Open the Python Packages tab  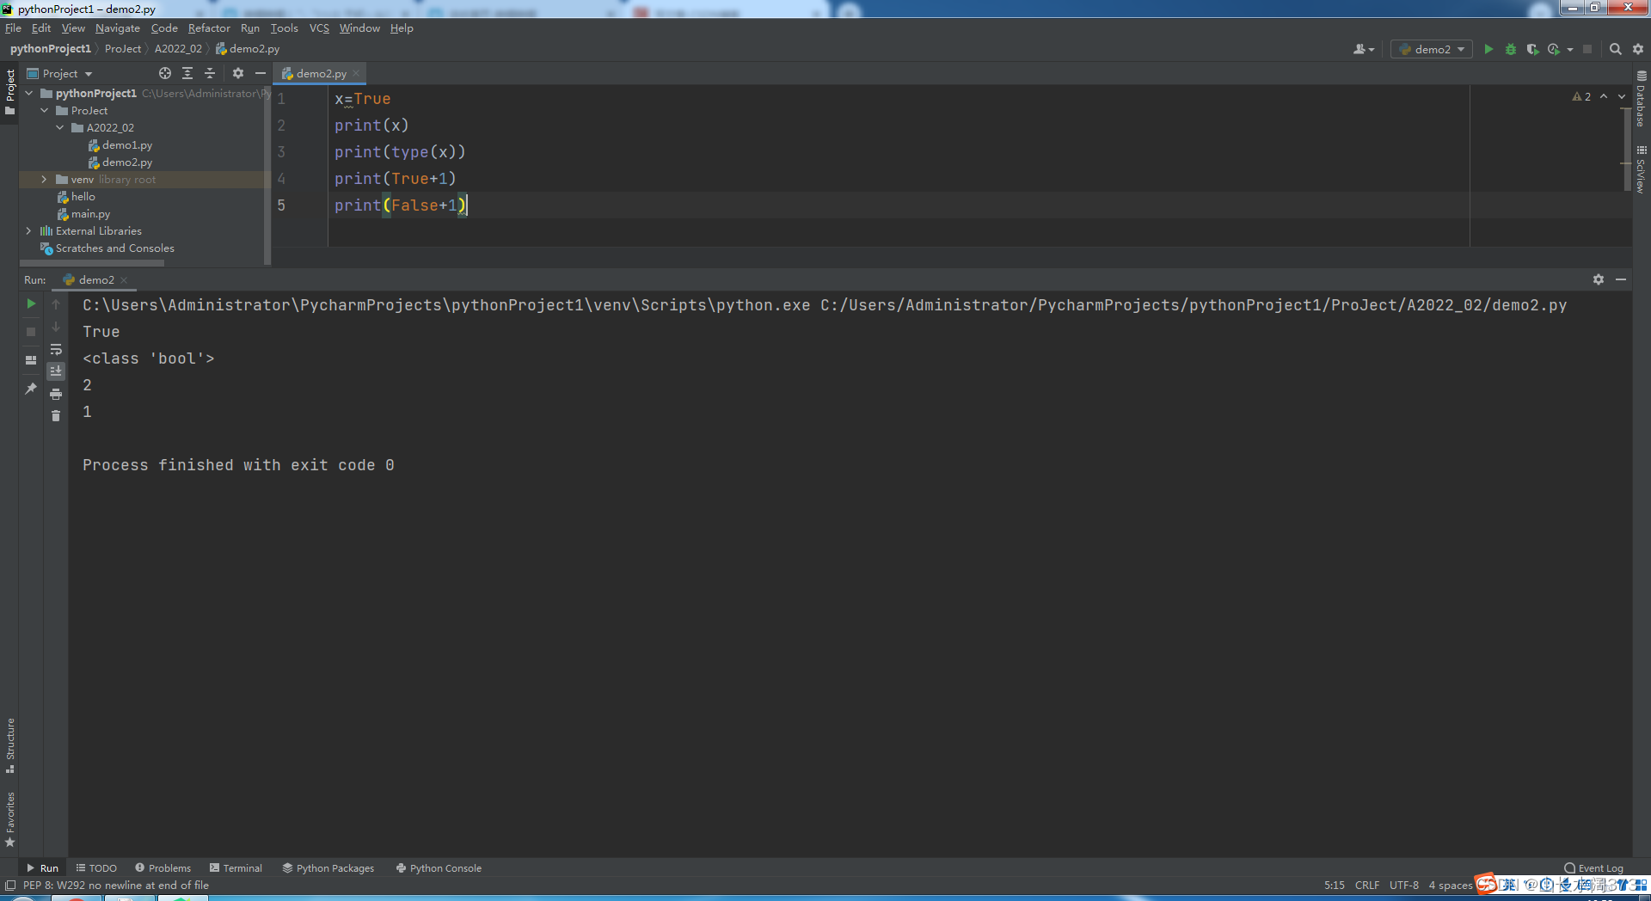[x=328, y=868]
